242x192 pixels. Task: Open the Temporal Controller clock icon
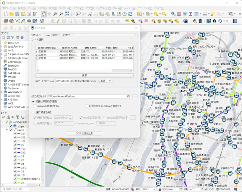click(x=125, y=14)
